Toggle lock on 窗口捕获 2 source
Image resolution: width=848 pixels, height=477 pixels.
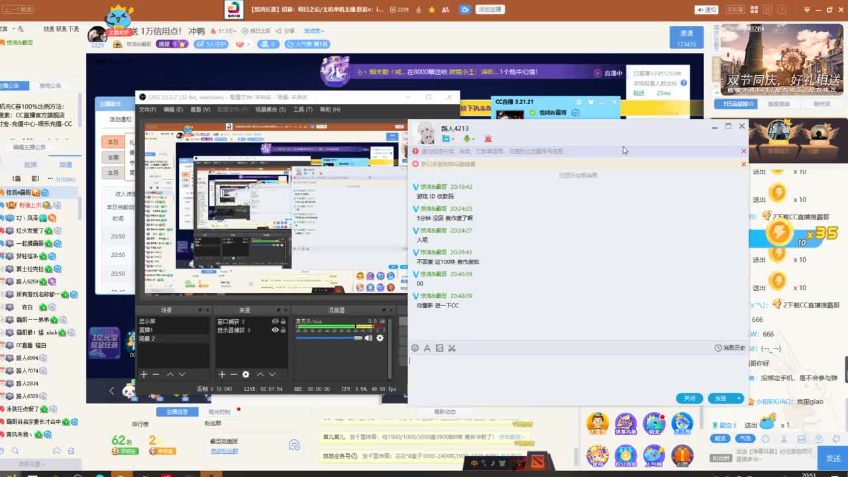click(x=283, y=321)
